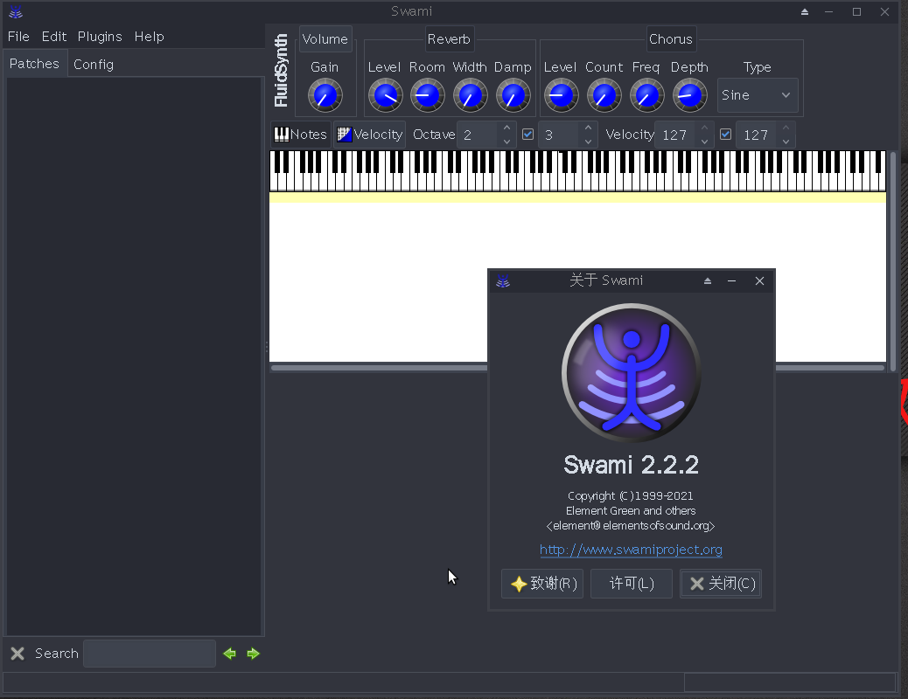908x699 pixels.
Task: Select the Notes piano mode button
Action: tap(301, 135)
